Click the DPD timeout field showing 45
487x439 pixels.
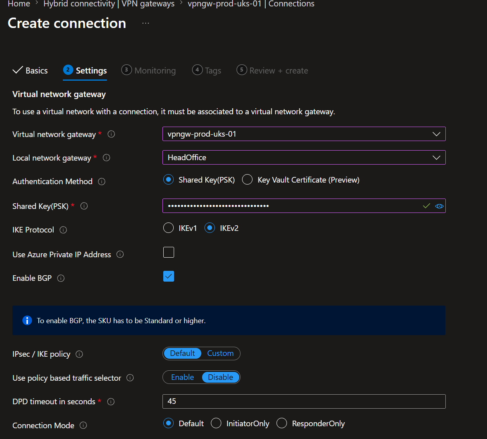point(304,401)
